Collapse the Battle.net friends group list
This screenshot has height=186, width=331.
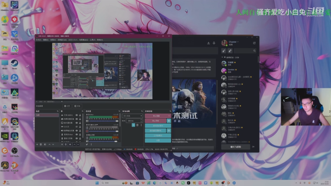(222, 57)
